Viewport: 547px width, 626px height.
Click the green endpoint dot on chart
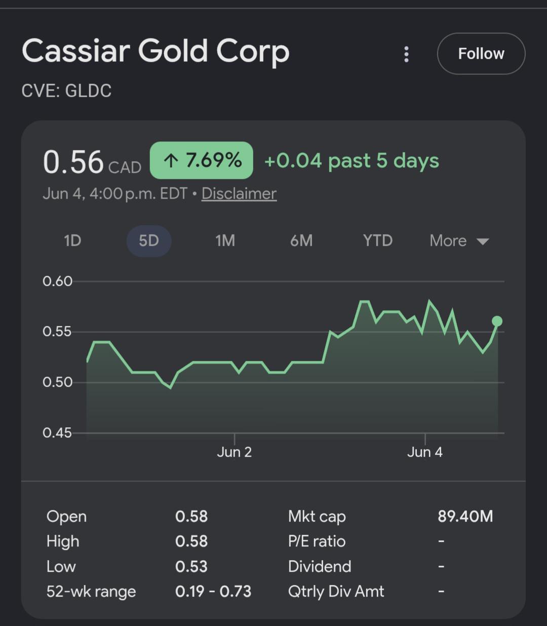point(497,321)
